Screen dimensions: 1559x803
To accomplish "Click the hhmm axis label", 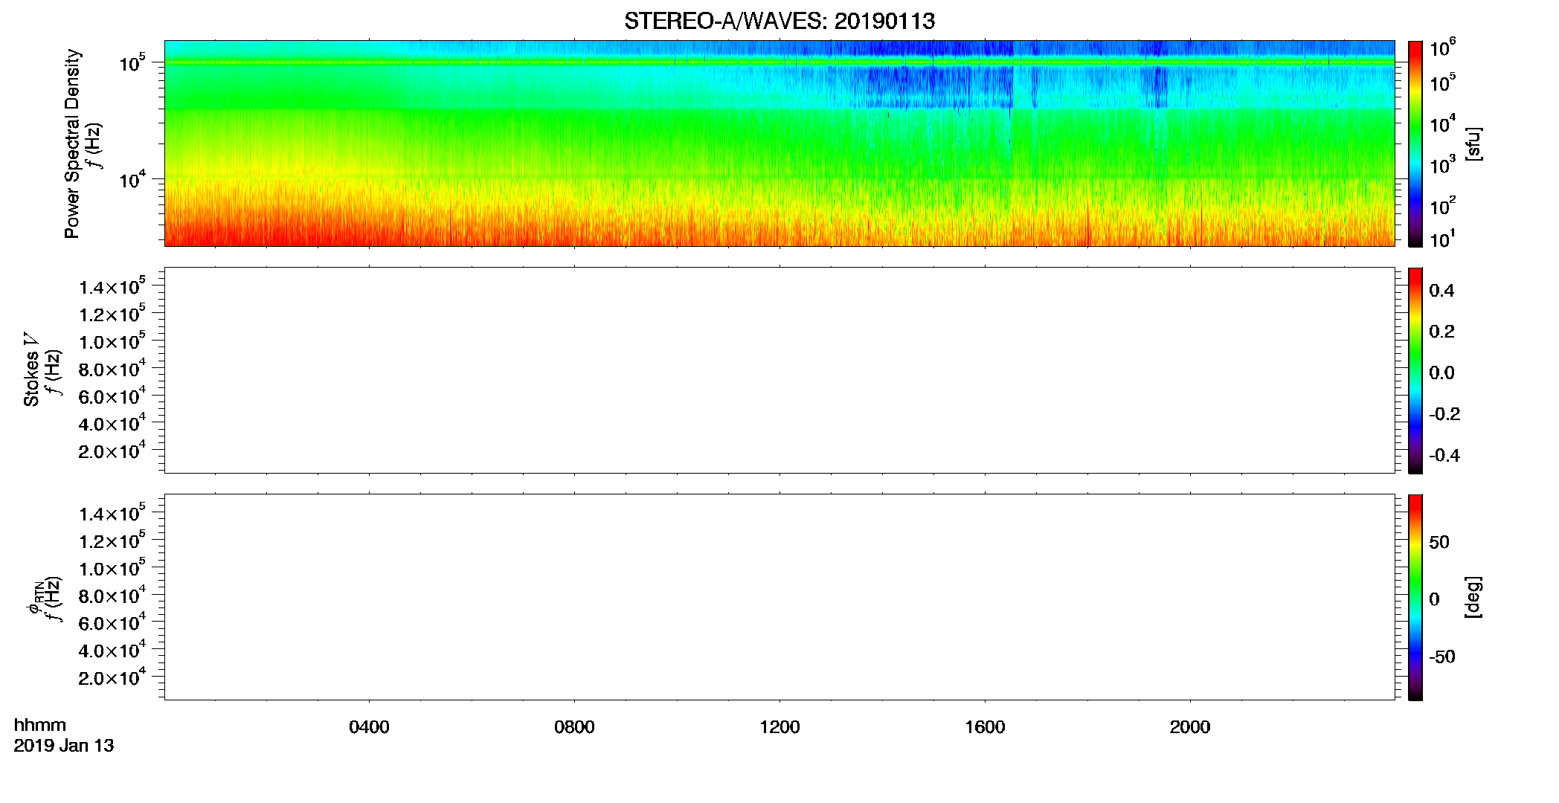I will [40, 725].
